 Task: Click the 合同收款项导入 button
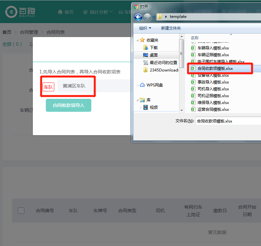[x=69, y=105]
